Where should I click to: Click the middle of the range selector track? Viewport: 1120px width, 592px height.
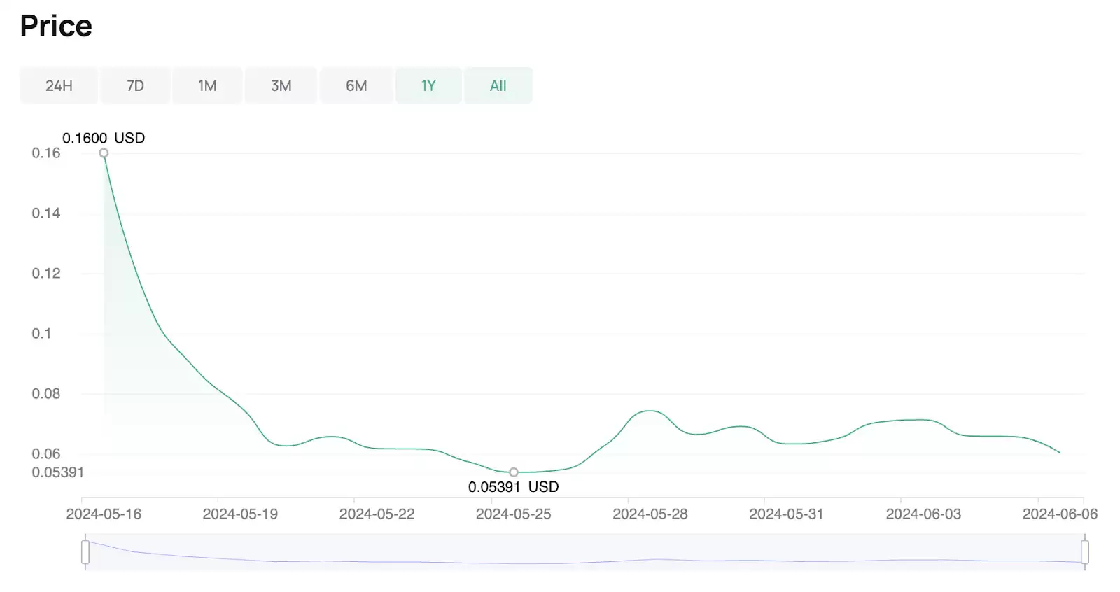584,552
